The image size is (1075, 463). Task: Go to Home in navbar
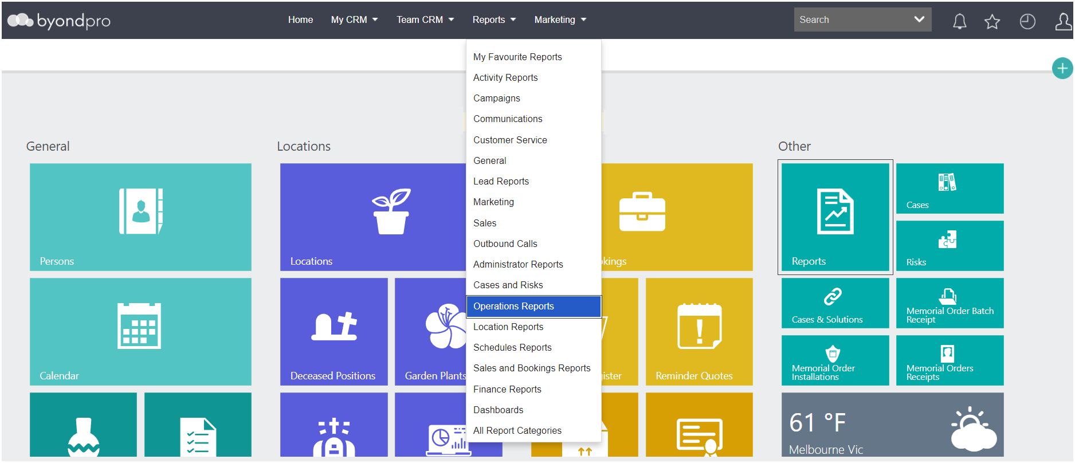point(300,20)
